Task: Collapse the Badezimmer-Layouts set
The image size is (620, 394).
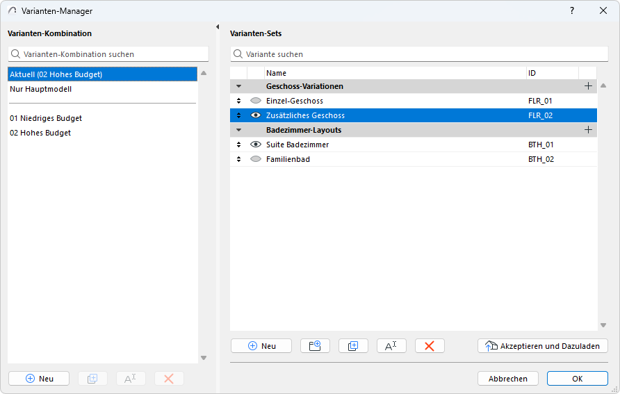Action: coord(239,130)
